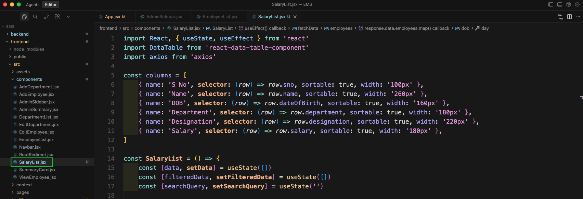Open DepartmentList.jsx in the file tree

pyautogui.click(x=39, y=117)
